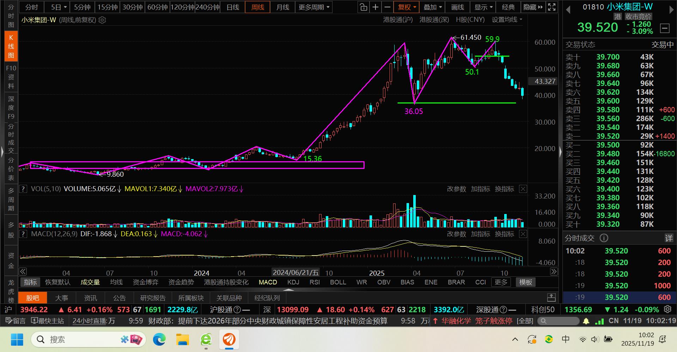Click 画线 drawing tools button
The width and height of the screenshot is (677, 352).
point(458,7)
